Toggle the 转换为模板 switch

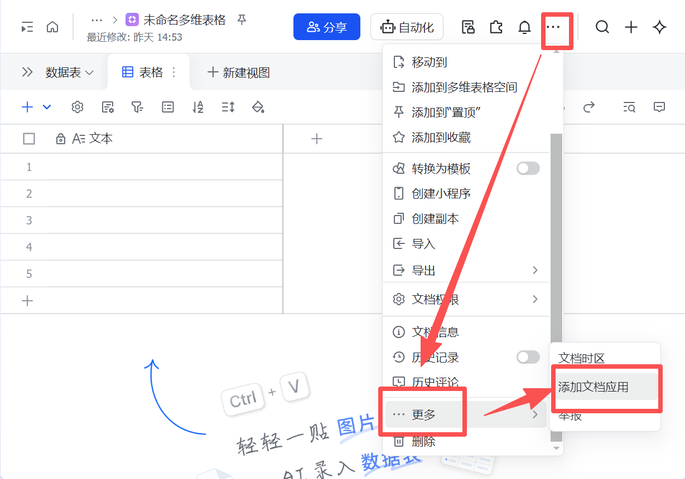point(528,168)
